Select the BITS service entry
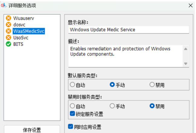 pos(18,44)
